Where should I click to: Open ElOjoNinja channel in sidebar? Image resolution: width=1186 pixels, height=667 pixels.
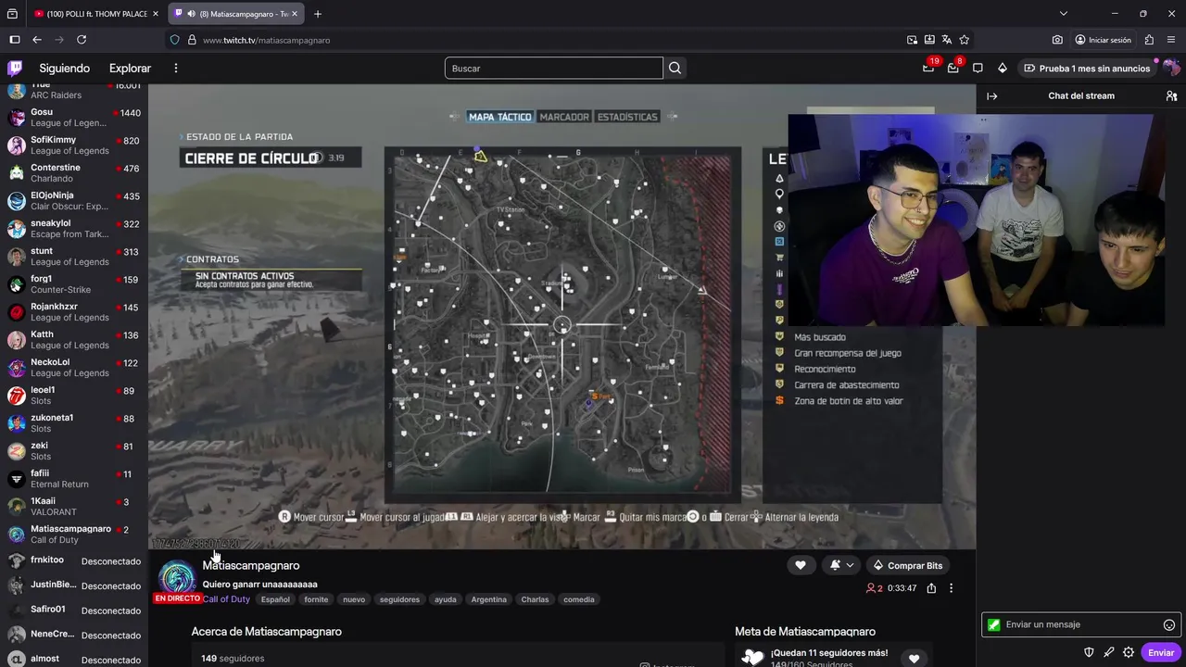[x=74, y=201]
